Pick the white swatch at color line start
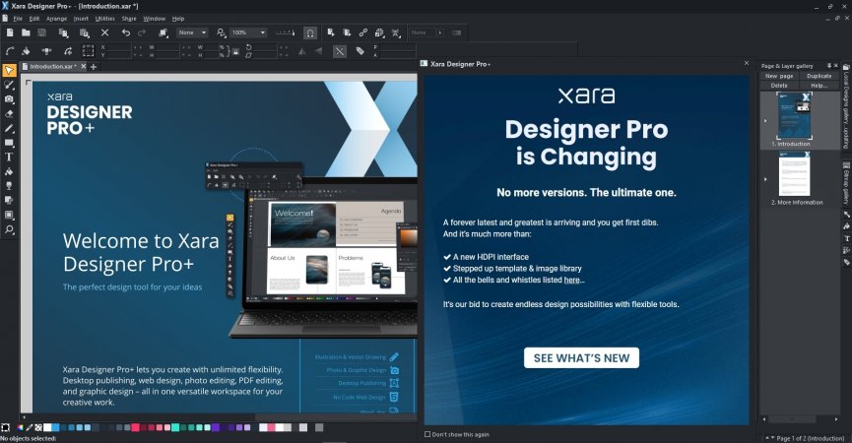The width and height of the screenshot is (852, 443). [47, 428]
